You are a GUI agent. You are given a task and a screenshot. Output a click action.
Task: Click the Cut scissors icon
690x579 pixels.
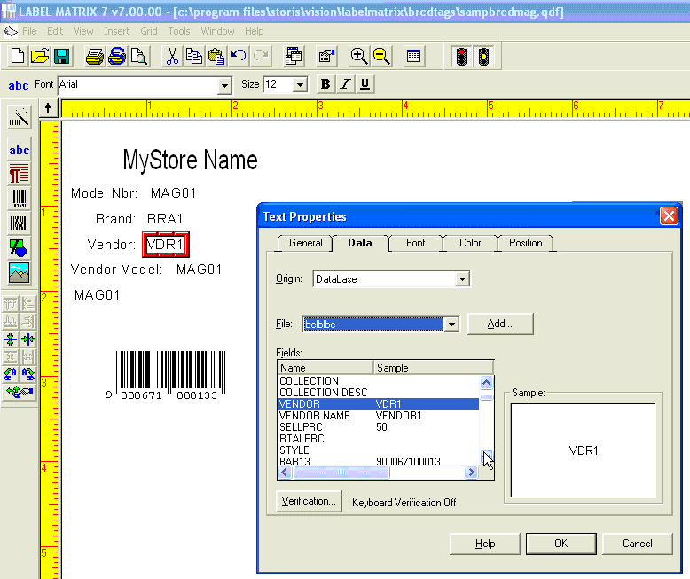pos(172,57)
